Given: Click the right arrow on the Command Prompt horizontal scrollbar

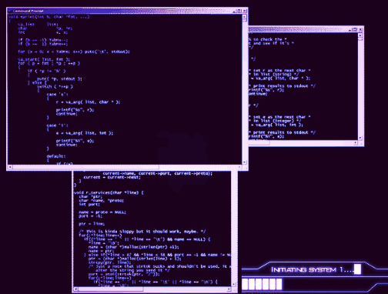Looking at the screenshot, I should click(x=239, y=167).
